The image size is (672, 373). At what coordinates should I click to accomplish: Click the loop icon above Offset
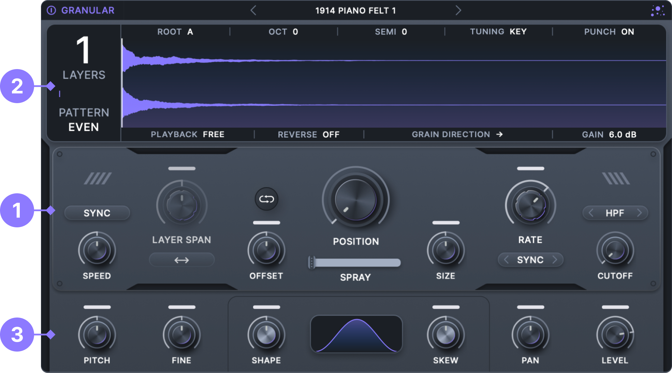tap(266, 199)
